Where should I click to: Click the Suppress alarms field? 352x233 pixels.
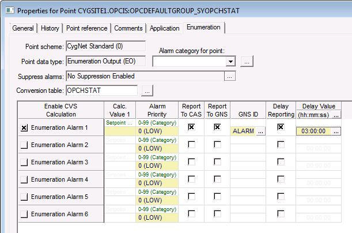tap(145, 76)
